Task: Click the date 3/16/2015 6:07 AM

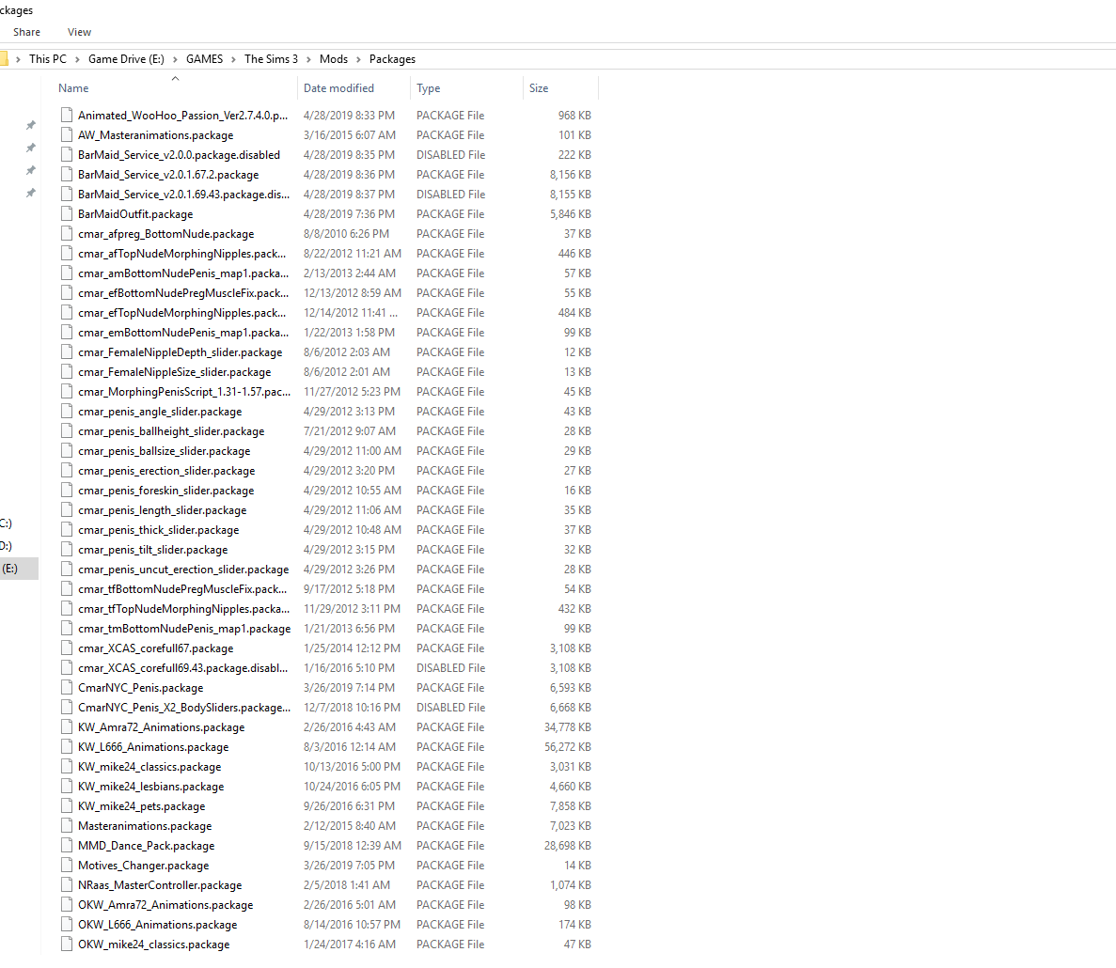Action: (350, 134)
